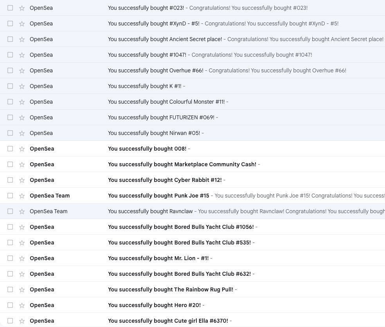Open 'Cute girl Ella #6370!' email subject

click(168, 321)
